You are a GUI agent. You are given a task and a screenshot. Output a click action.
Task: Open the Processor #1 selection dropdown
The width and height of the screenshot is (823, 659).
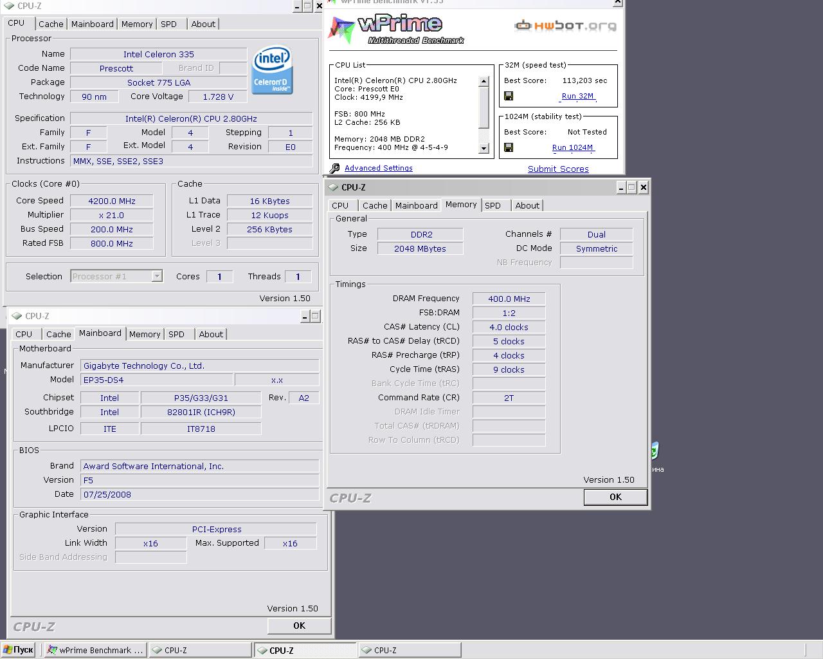(x=156, y=276)
